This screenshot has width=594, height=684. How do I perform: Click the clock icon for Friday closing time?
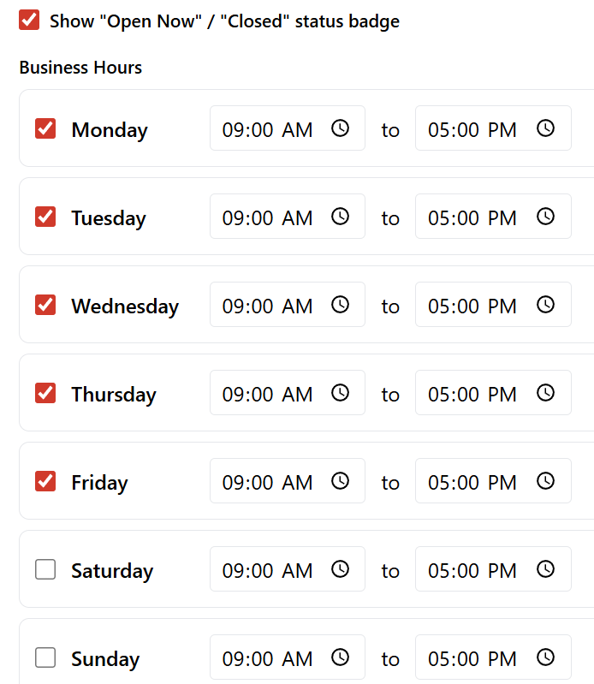[x=546, y=481]
